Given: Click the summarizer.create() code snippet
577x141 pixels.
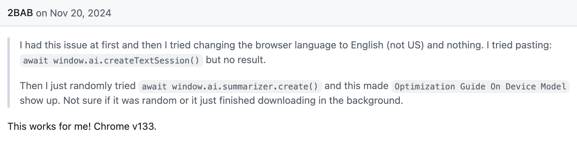Looking at the screenshot, I should click(230, 86).
